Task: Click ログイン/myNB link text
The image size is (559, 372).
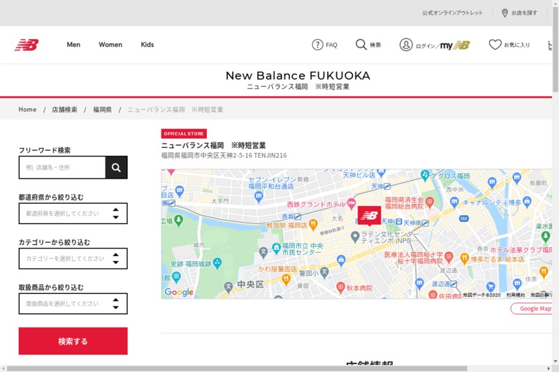Action: (443, 45)
